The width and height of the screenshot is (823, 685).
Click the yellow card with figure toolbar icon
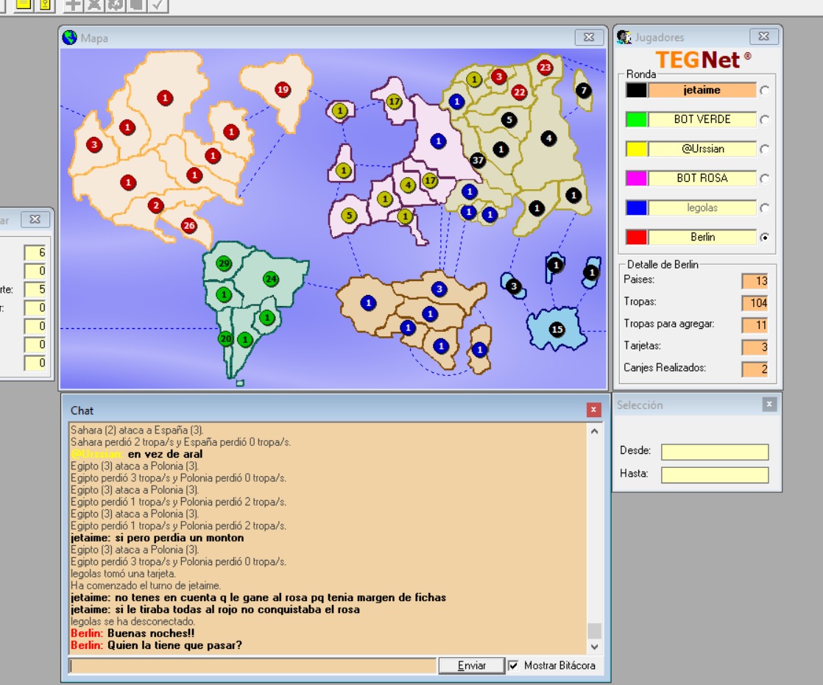tap(45, 4)
